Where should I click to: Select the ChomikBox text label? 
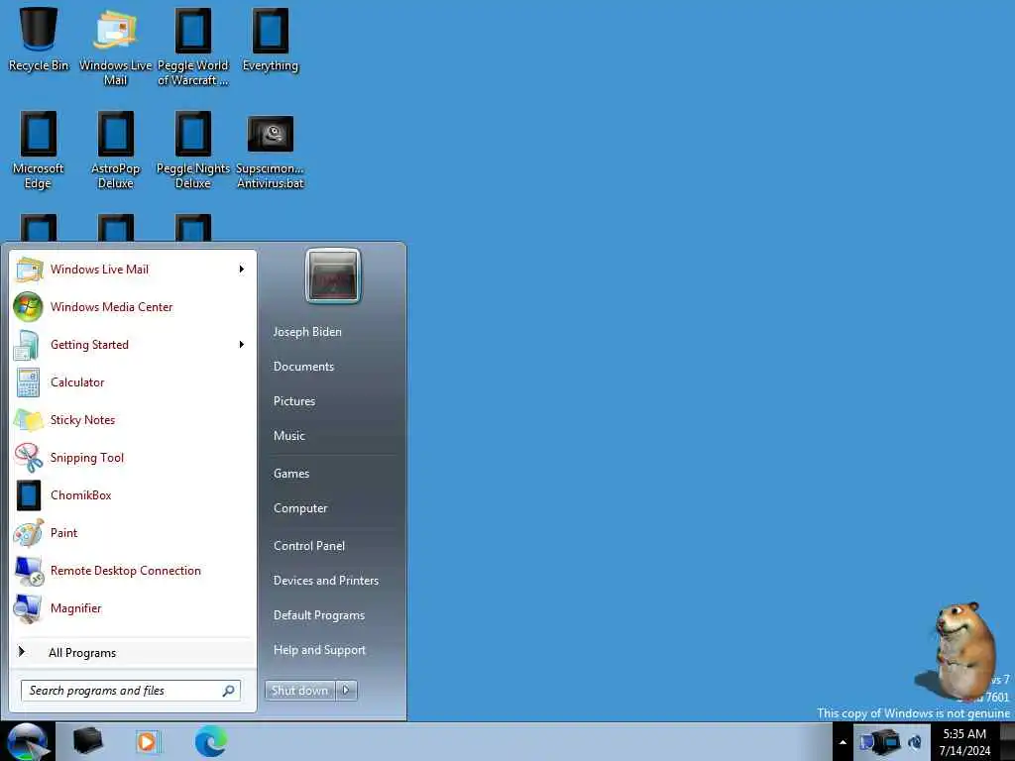81,495
